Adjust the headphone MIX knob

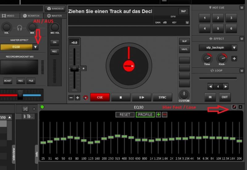click(x=32, y=27)
